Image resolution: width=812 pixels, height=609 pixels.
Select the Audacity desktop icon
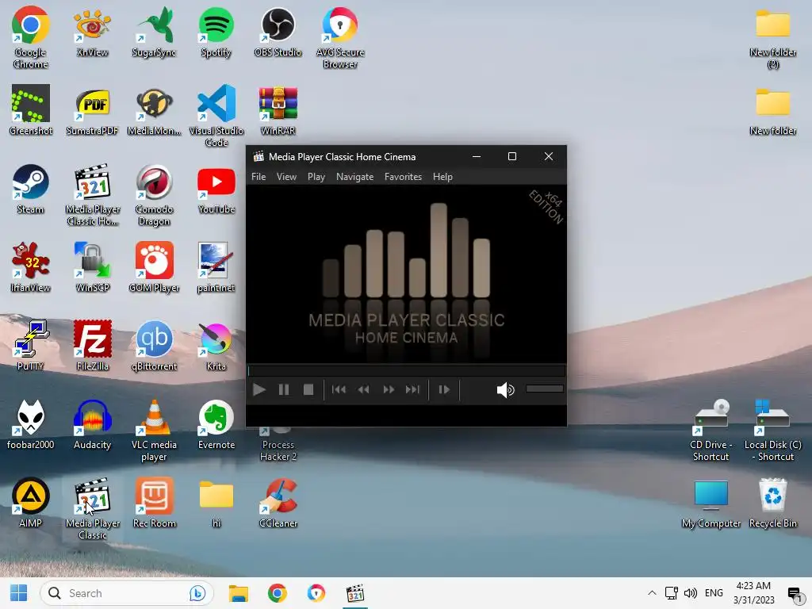click(92, 424)
